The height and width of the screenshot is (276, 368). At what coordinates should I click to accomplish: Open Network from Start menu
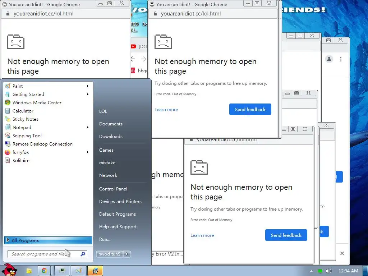[x=108, y=175]
